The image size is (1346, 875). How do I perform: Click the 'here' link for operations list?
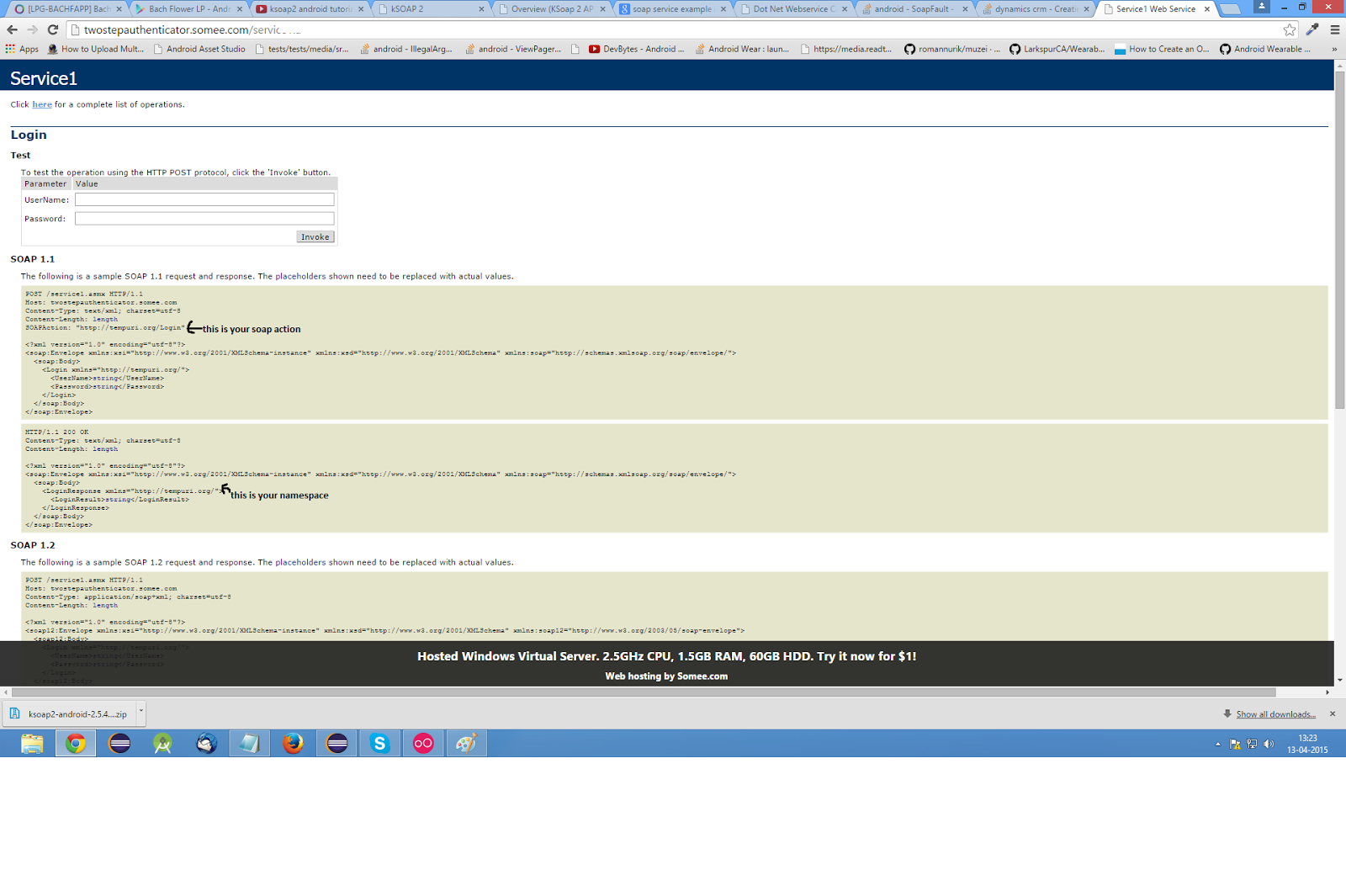(x=41, y=104)
